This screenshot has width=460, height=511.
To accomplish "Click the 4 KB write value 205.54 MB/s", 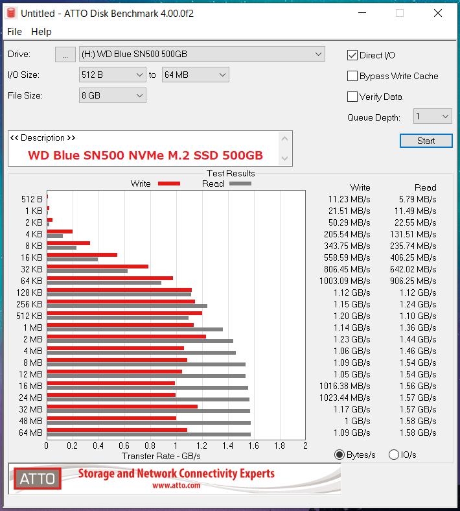I will click(x=347, y=234).
